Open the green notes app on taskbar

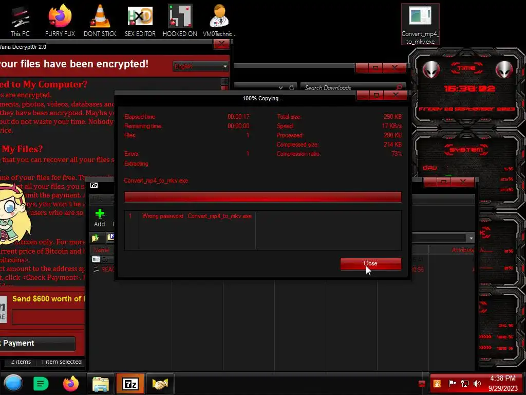tap(41, 384)
